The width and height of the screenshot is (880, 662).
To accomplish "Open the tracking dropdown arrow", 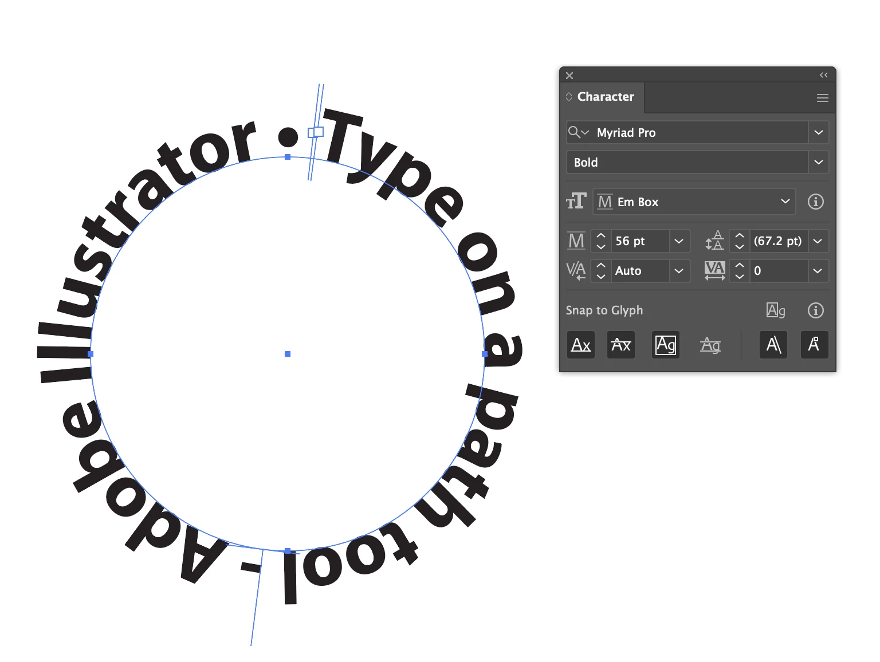I will pos(818,271).
